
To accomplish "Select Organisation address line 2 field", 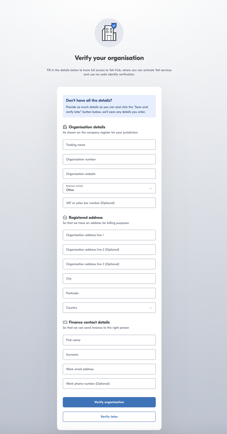I will (109, 249).
